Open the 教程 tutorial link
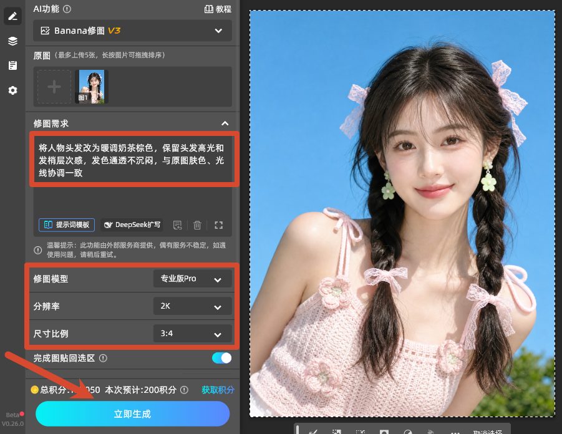562x434 pixels. [218, 9]
